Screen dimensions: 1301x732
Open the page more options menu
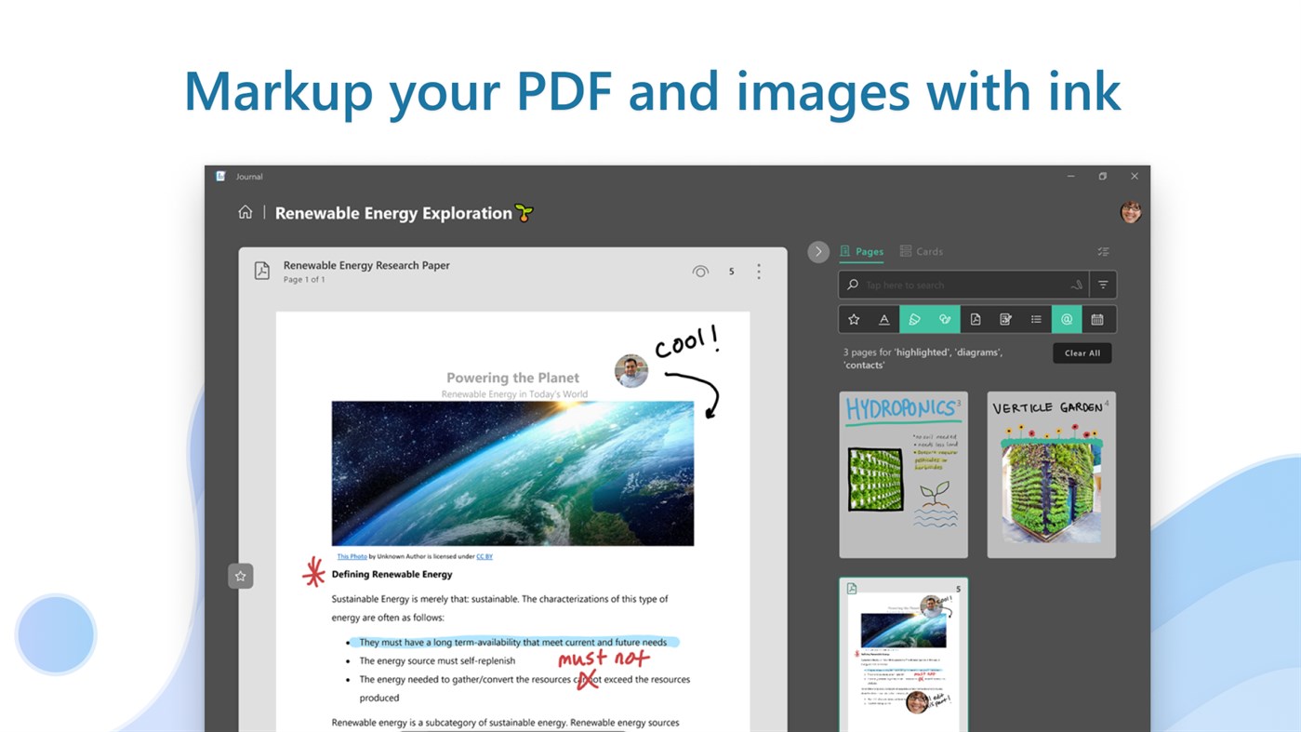click(759, 272)
